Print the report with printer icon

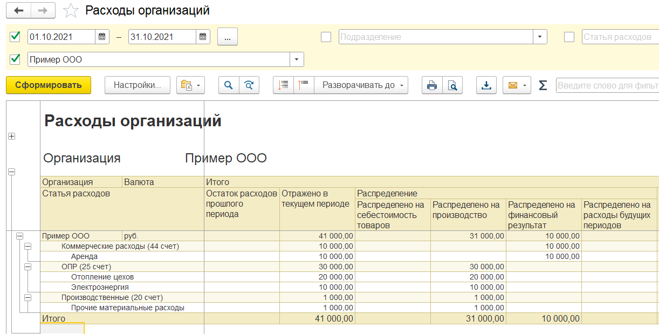pyautogui.click(x=432, y=85)
